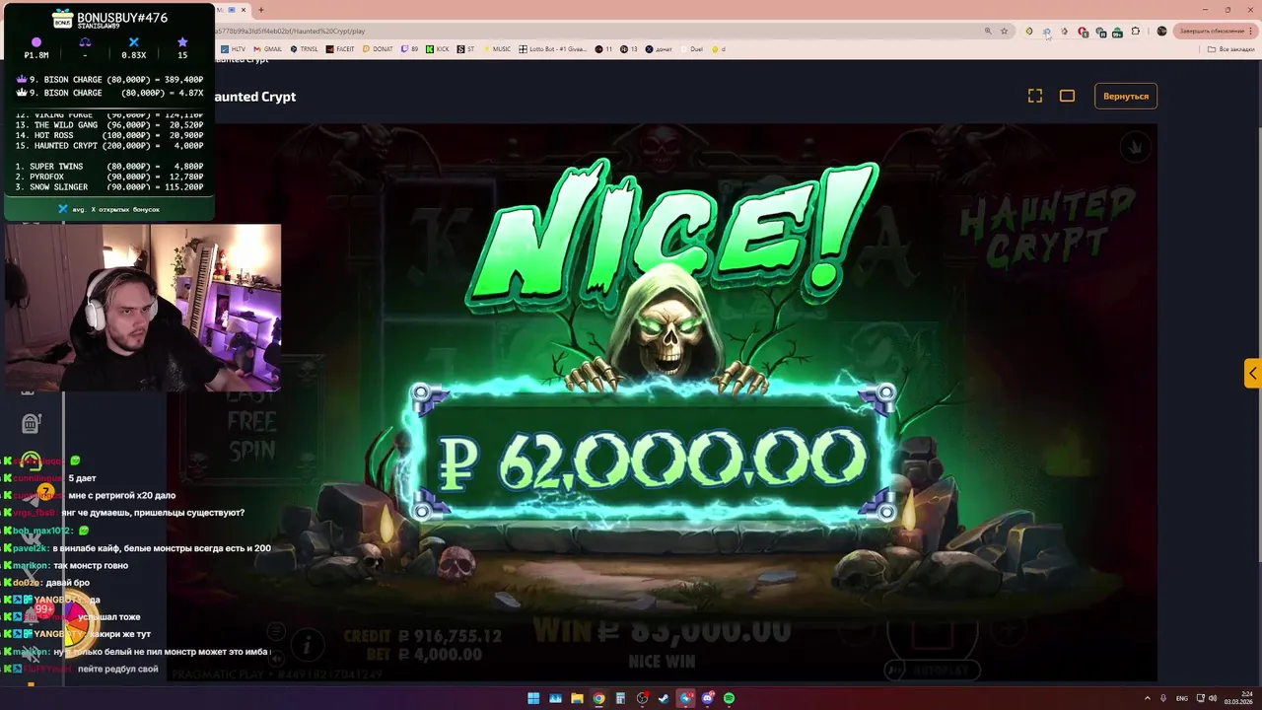Screen dimensions: 1262x710
Task: Open the Chrome profile avatar
Action: [1161, 32]
